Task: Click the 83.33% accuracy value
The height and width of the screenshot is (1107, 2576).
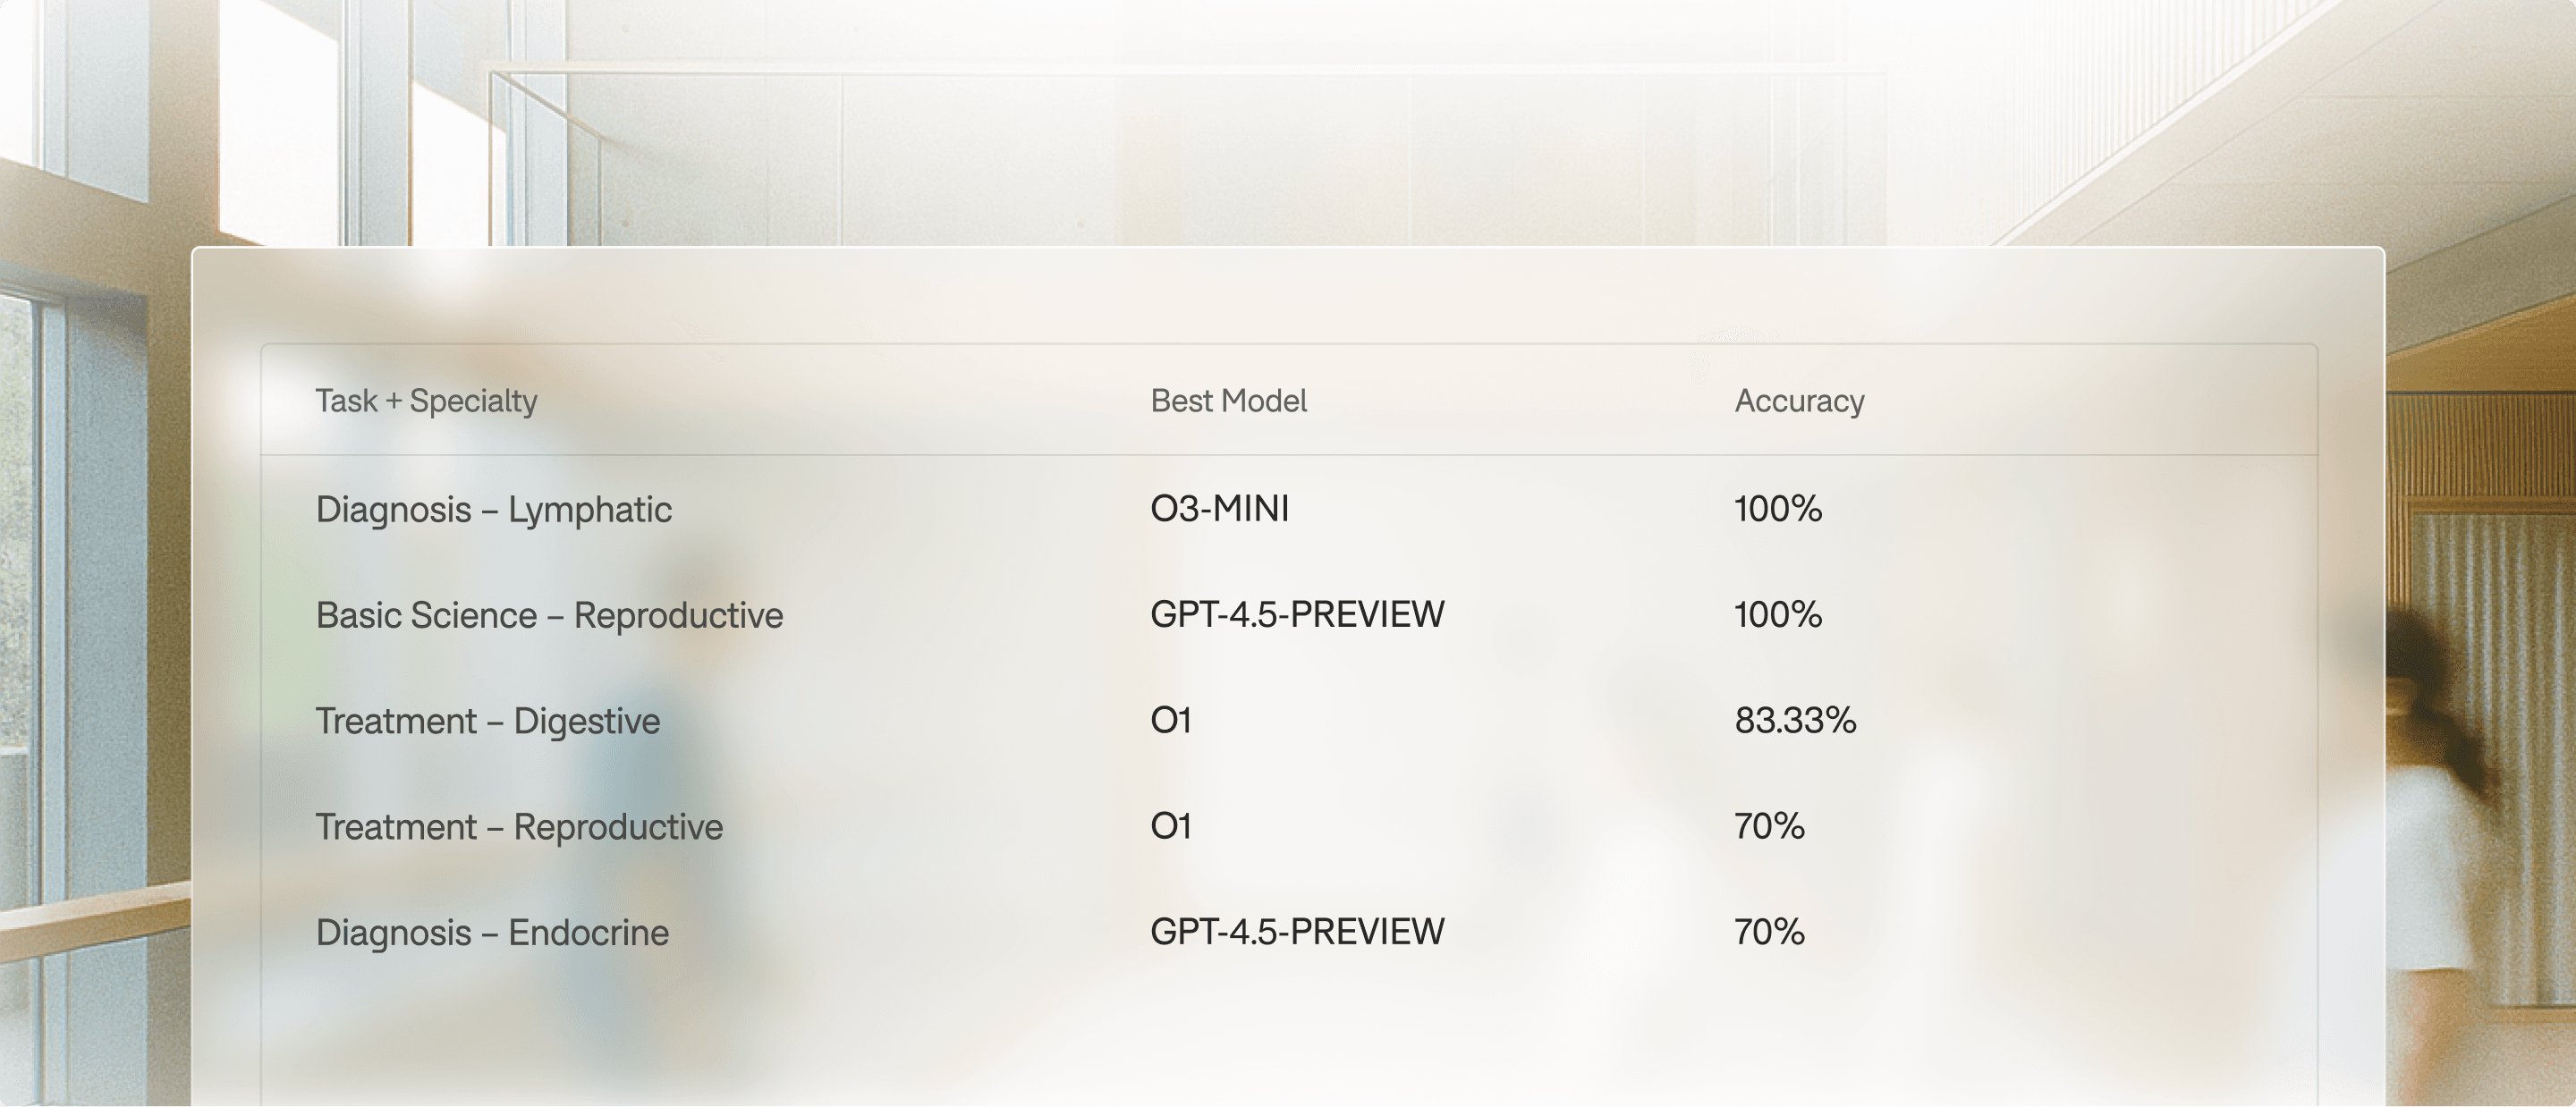Action: [x=1795, y=720]
